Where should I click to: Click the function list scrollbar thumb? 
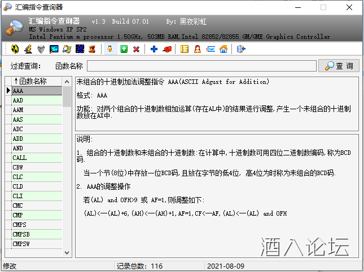(67, 96)
